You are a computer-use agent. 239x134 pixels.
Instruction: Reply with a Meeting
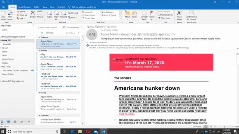(x=73, y=13)
